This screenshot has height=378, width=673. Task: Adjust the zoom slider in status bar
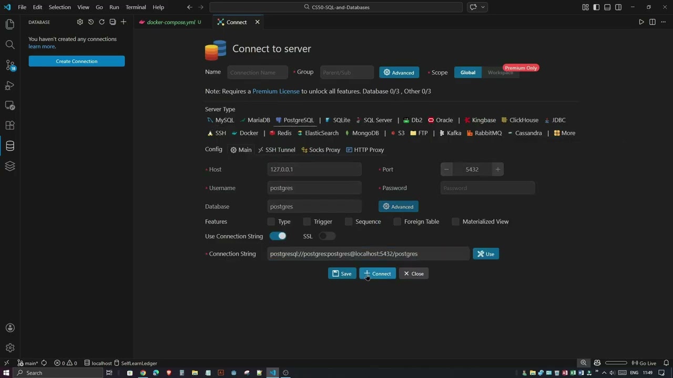tap(617, 363)
